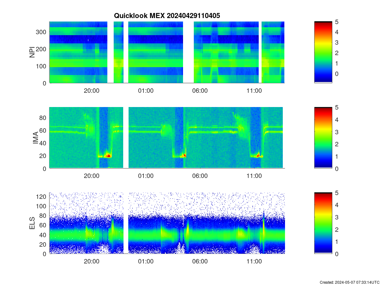Viewport: 380px width, 285px height.
Task: Click the 20 tick on IMA axis
Action: pos(43,156)
